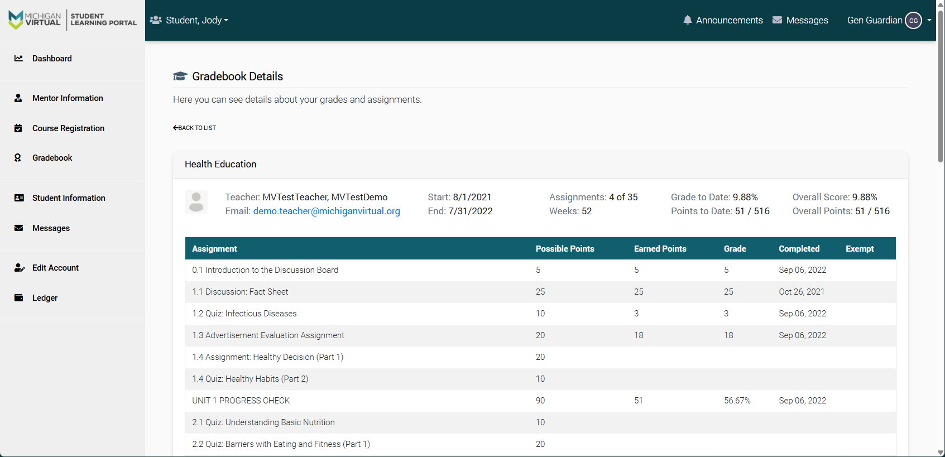This screenshot has width=945, height=457.
Task: Select '1.3 Advertisement Evaluation Assignment' row
Action: coord(540,335)
